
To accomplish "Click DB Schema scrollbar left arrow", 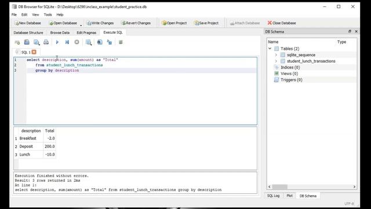I will pos(269,187).
